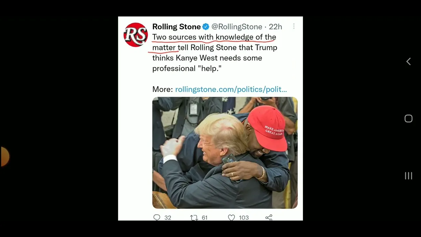Click the 22h tweet timestamp
The width and height of the screenshot is (421, 237).
(275, 27)
